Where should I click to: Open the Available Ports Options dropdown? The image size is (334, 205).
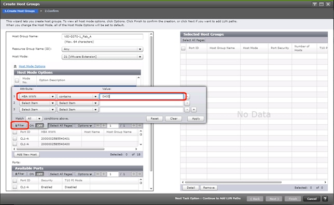pos(85,174)
